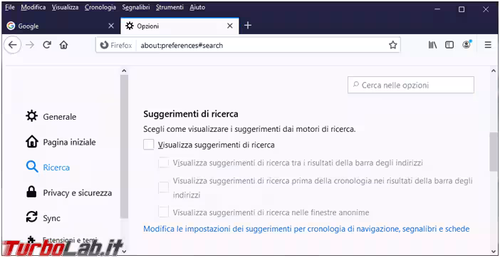Go back with the back arrow
Image resolution: width=500 pixels, height=258 pixels.
coord(13,46)
